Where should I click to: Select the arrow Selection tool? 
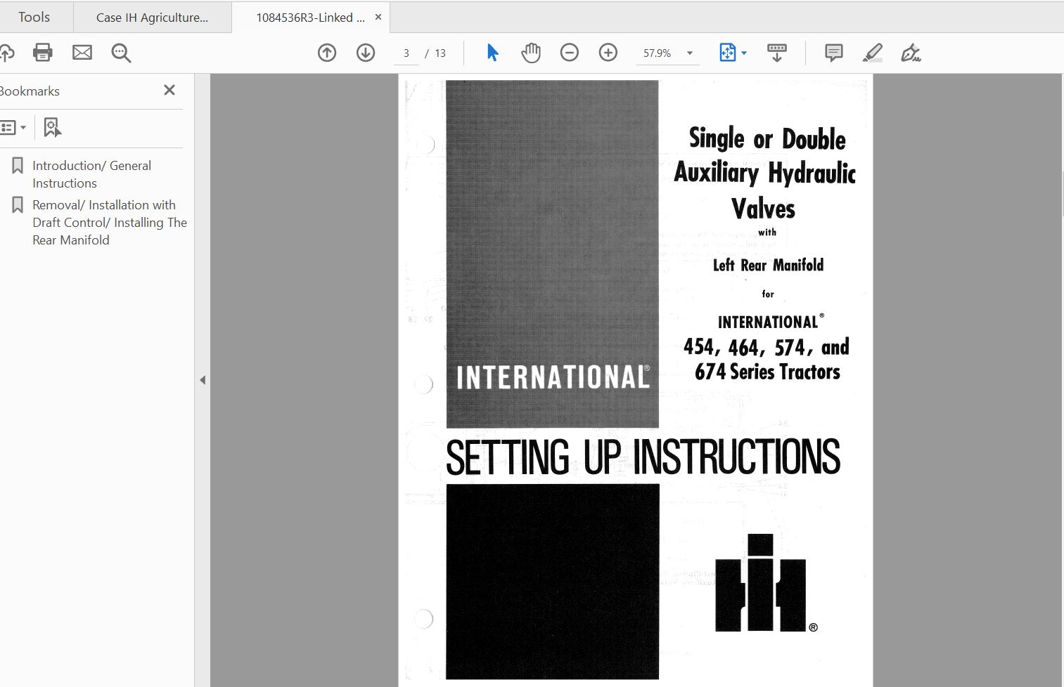(492, 53)
